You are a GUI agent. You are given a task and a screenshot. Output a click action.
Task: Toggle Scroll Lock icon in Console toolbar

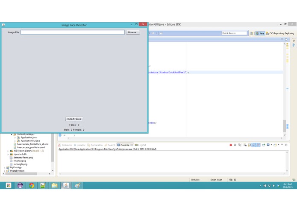tap(249, 145)
